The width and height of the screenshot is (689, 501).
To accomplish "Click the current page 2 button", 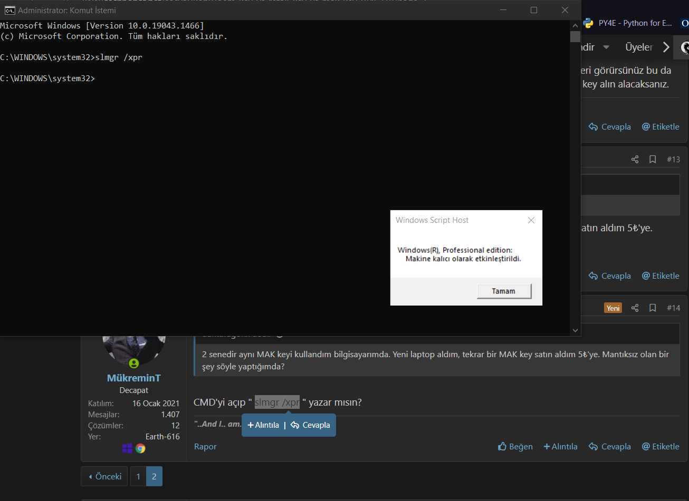I will [154, 476].
